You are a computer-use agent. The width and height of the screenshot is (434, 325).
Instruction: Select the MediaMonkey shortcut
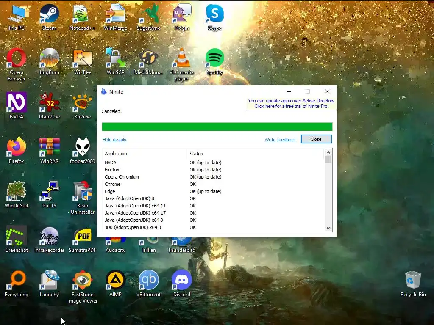[x=148, y=61]
